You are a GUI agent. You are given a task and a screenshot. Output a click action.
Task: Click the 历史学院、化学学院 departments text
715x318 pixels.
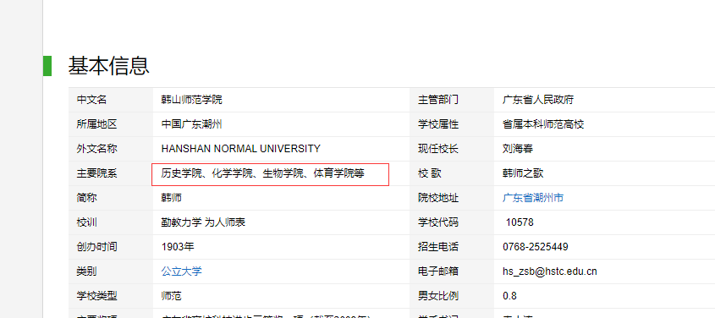coord(262,173)
